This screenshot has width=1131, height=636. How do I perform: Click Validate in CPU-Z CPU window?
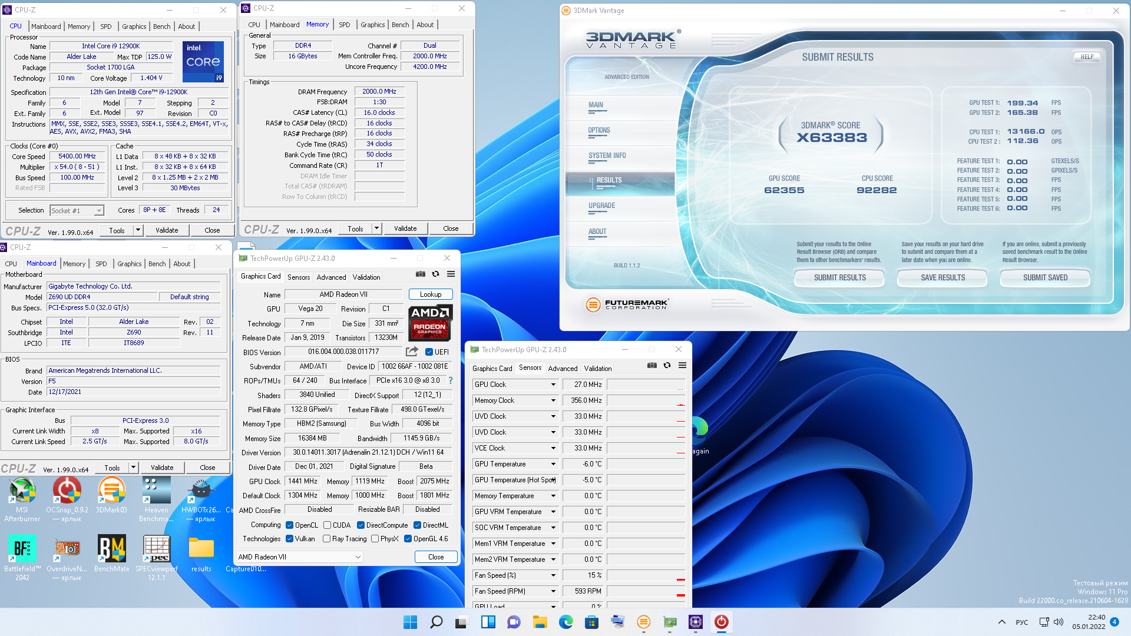coord(167,230)
